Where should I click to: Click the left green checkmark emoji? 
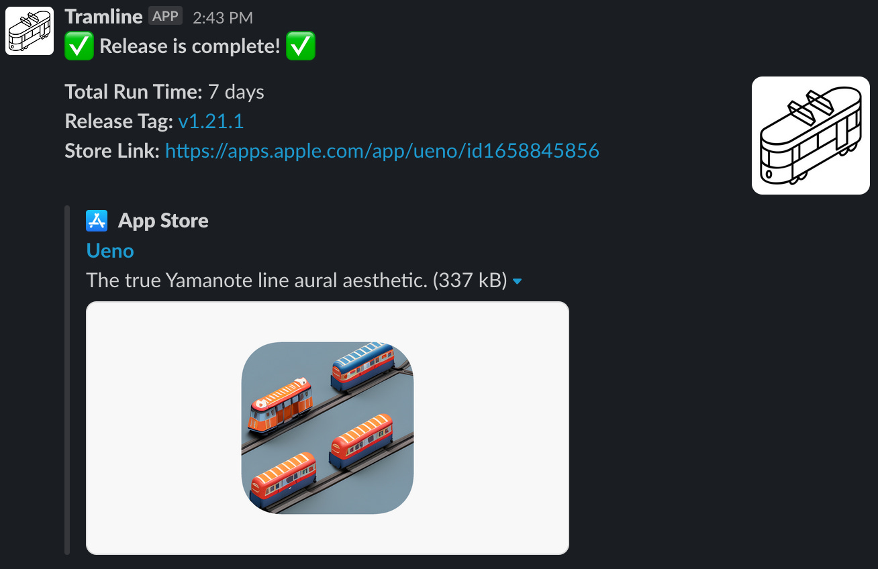[x=79, y=46]
